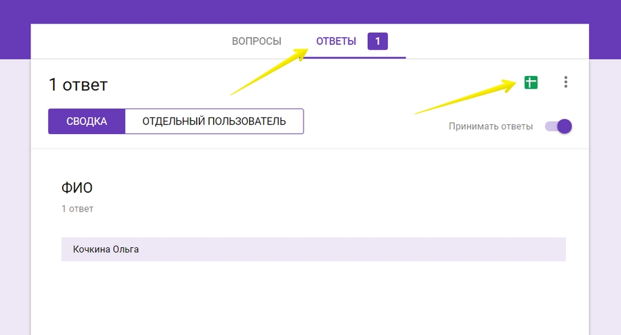Switch to the ВОПРОСЫ tab
The image size is (621, 335).
pyautogui.click(x=256, y=41)
